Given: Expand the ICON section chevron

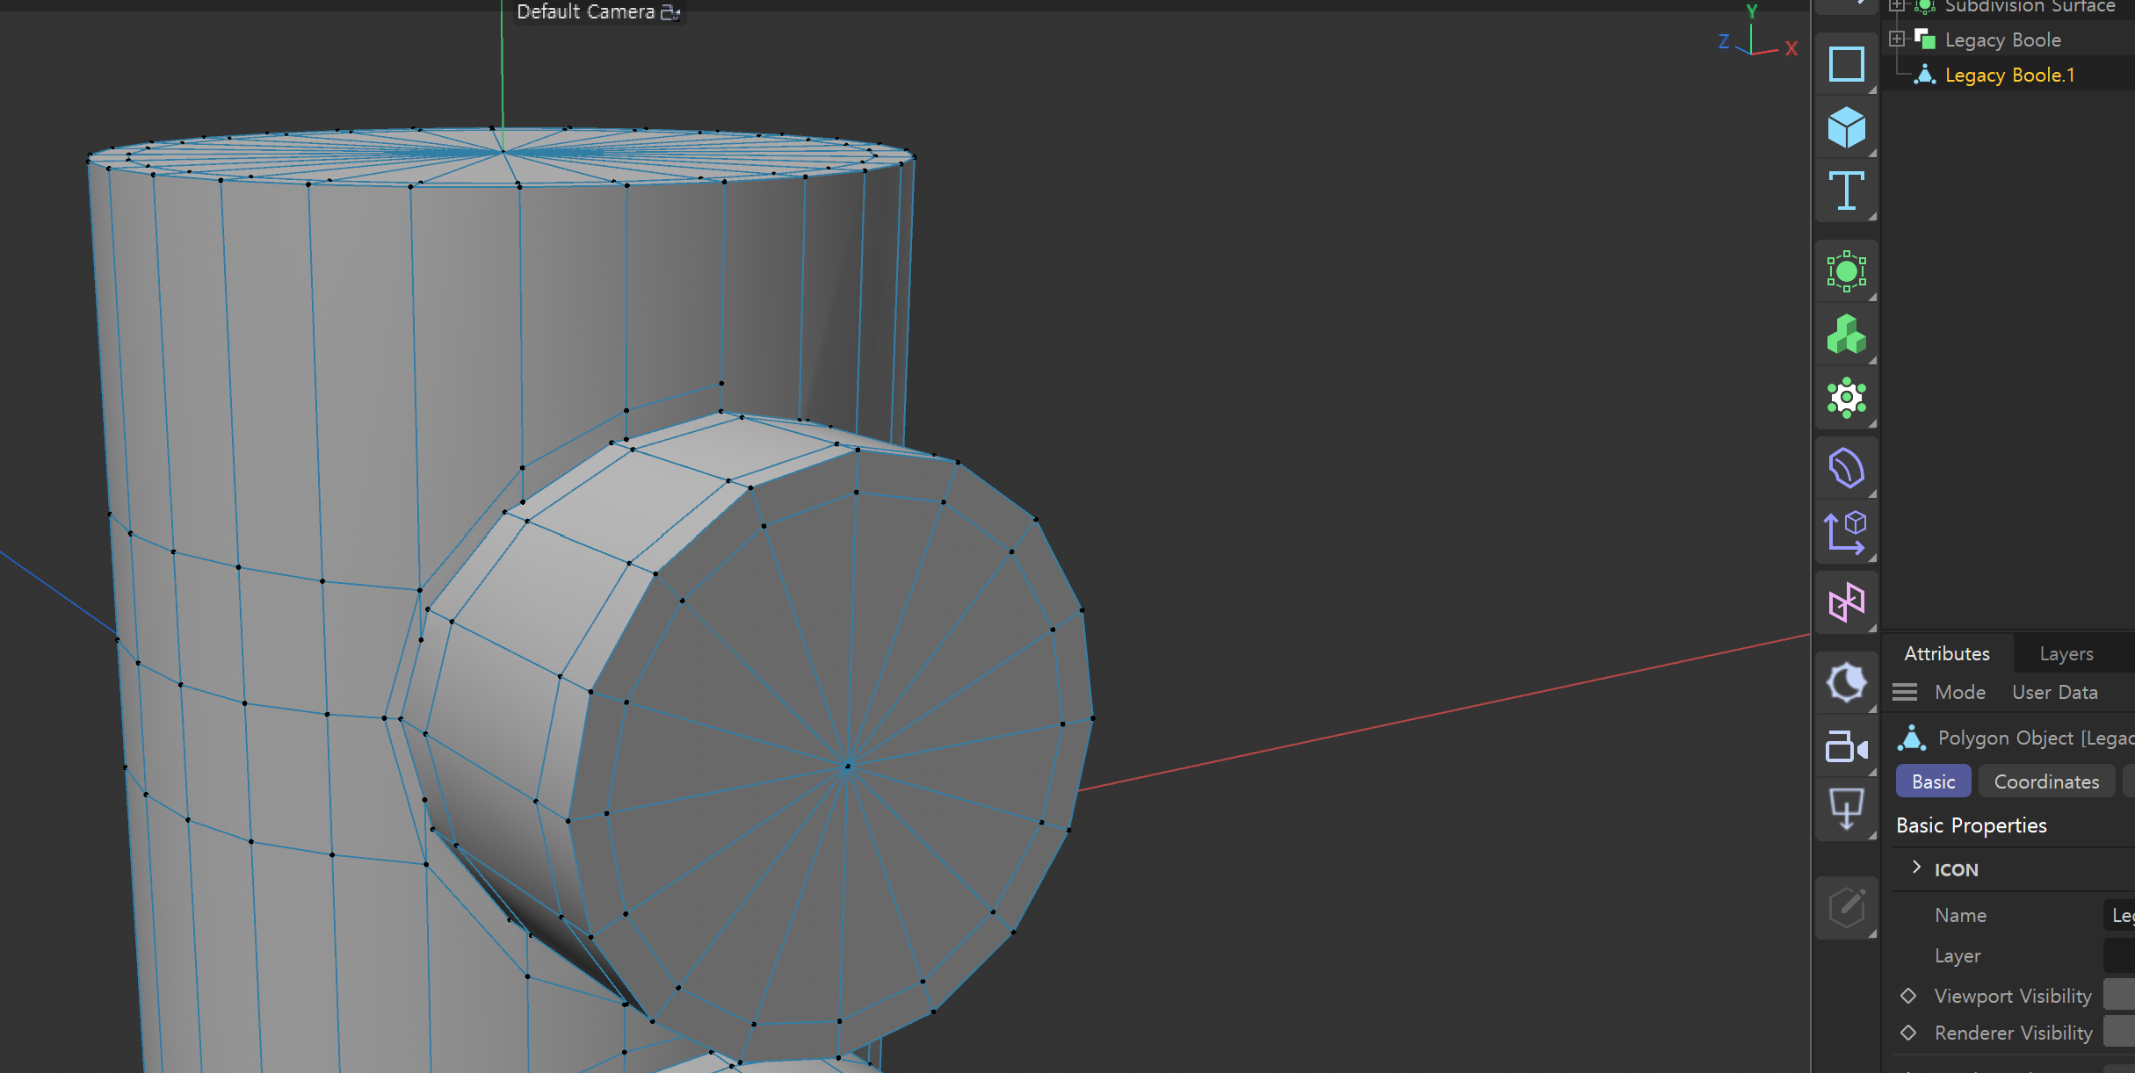Looking at the screenshot, I should coord(1916,868).
